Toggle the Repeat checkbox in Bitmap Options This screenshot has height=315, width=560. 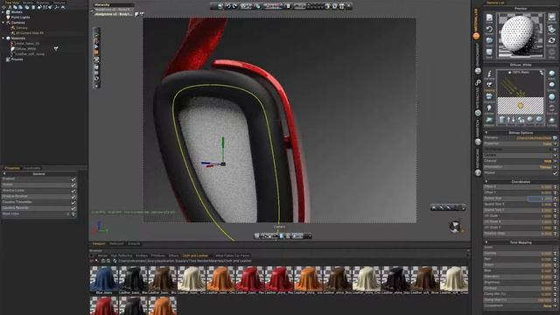coord(555,173)
